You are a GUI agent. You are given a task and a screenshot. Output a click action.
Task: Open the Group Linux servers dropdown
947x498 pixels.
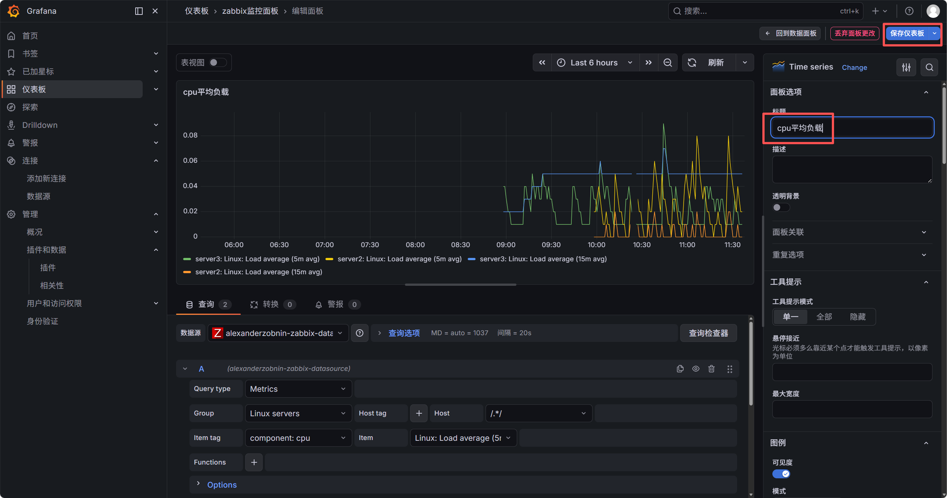298,413
